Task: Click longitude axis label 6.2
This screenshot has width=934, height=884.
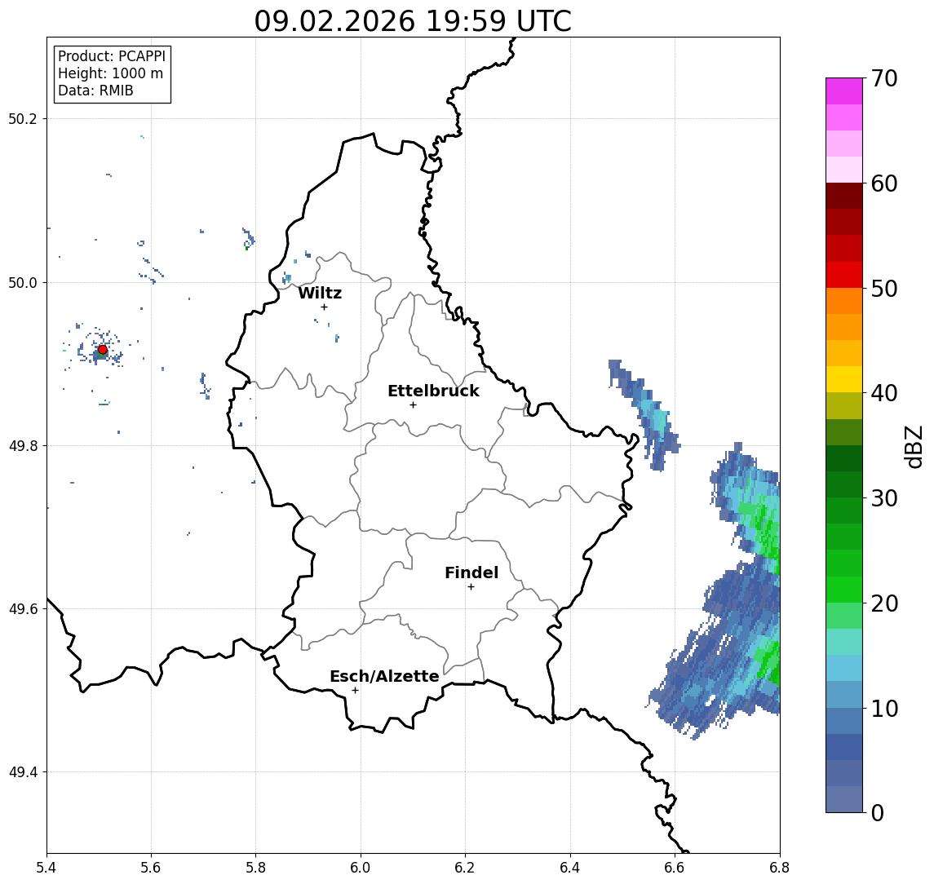Action: pyautogui.click(x=466, y=868)
